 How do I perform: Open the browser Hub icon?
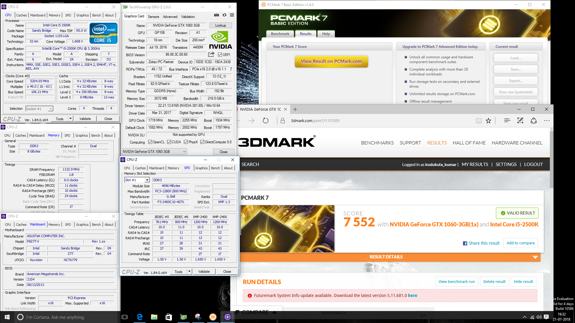507,121
